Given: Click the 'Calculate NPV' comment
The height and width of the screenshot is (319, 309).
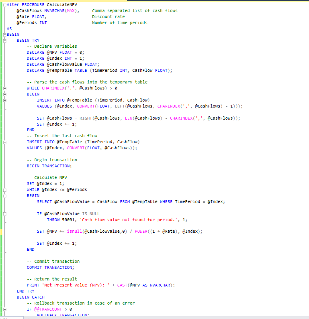Looking at the screenshot, I should click(47, 178).
